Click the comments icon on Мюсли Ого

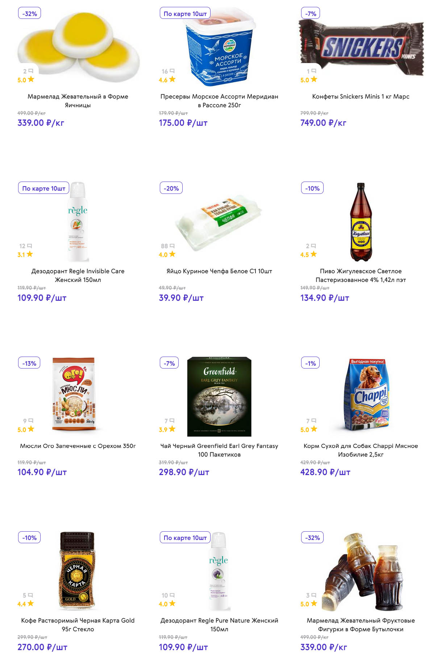click(31, 420)
